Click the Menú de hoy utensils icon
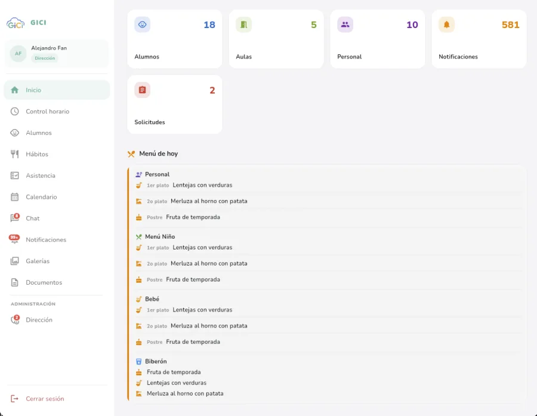 [131, 154]
